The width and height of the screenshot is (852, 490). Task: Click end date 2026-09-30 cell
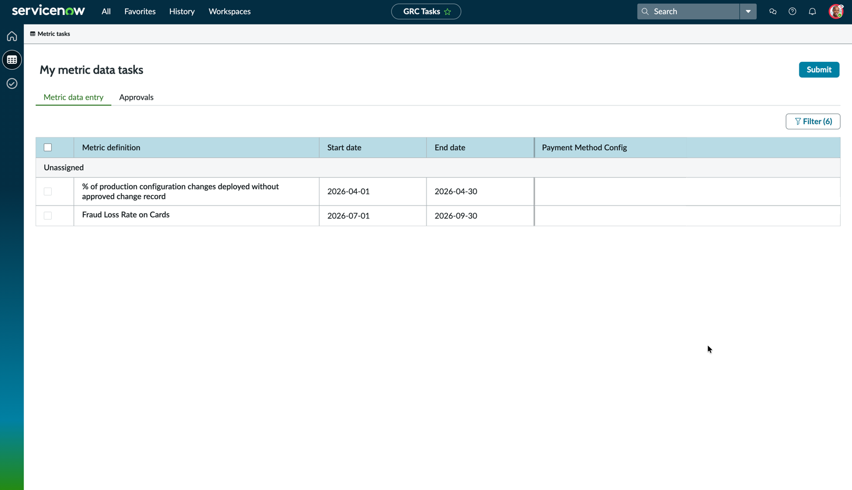(480, 216)
